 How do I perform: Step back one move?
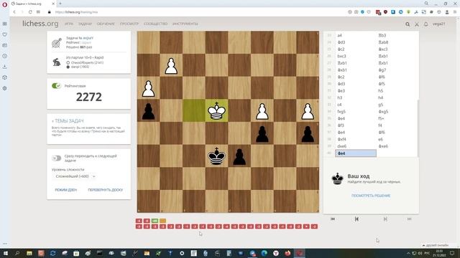[x=356, y=219]
